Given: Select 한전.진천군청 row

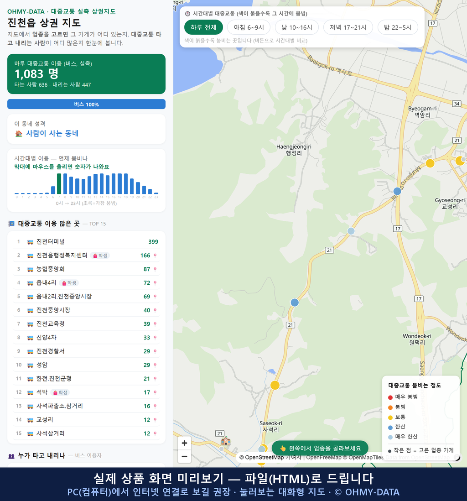Looking at the screenshot, I should pyautogui.click(x=86, y=379).
